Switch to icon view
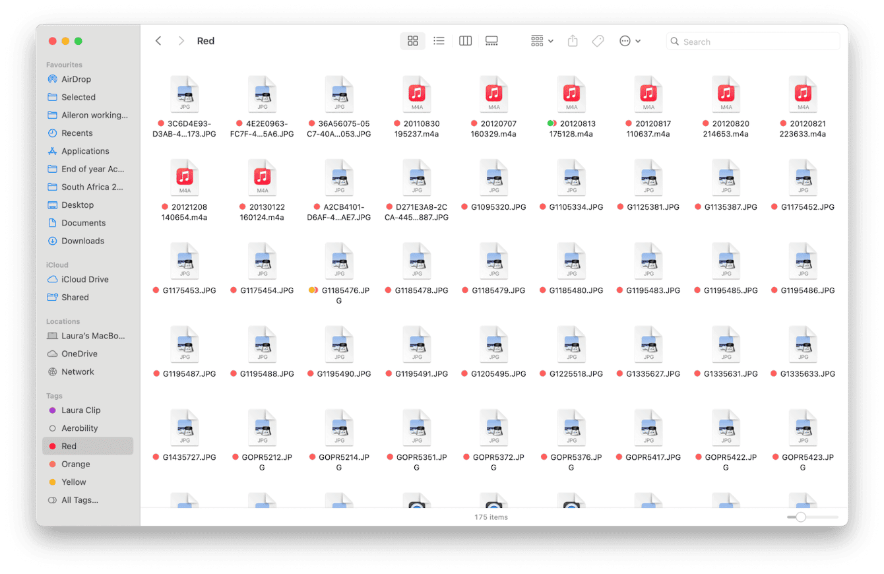884x574 pixels. [413, 40]
